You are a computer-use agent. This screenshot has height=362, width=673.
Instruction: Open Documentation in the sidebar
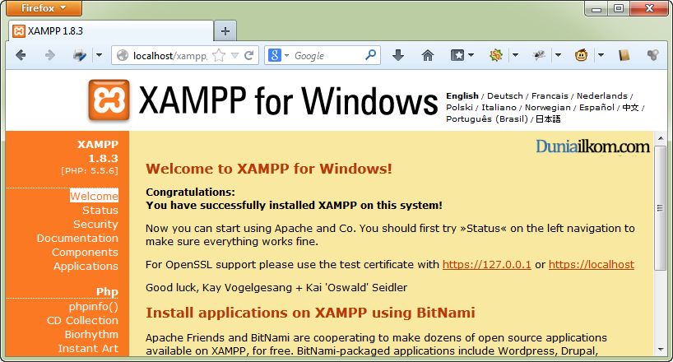(77, 238)
